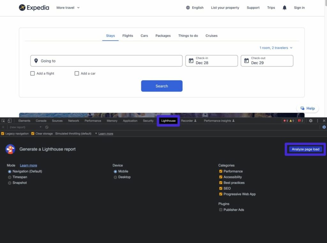Click the Going to destination field
The image size is (327, 243).
(x=106, y=61)
